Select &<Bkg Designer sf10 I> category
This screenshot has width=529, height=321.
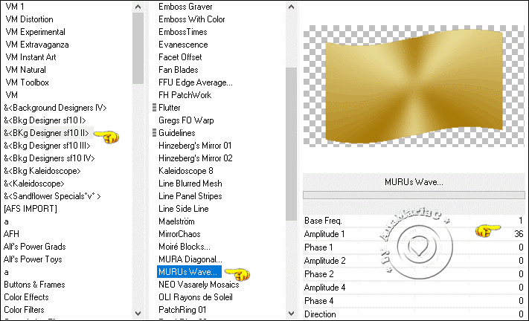coord(45,120)
